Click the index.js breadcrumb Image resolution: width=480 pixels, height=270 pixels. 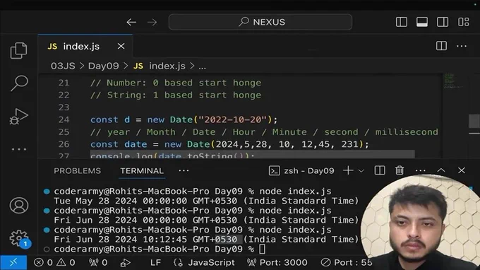click(160, 66)
